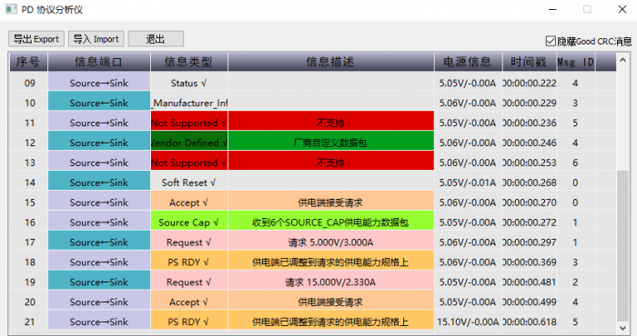This screenshot has height=336, width=637.
Task: Toggle the hide Good CRC messages checkbox
Action: tap(551, 41)
